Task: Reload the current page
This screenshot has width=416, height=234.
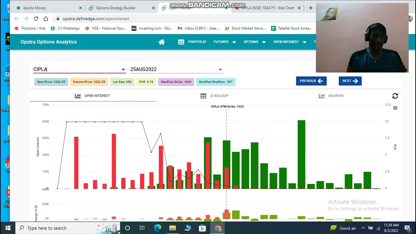Action: click(36, 19)
